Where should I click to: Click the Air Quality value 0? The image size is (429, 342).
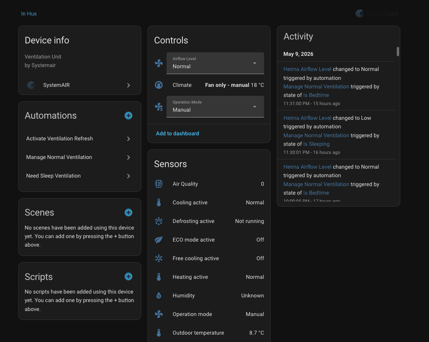point(262,184)
